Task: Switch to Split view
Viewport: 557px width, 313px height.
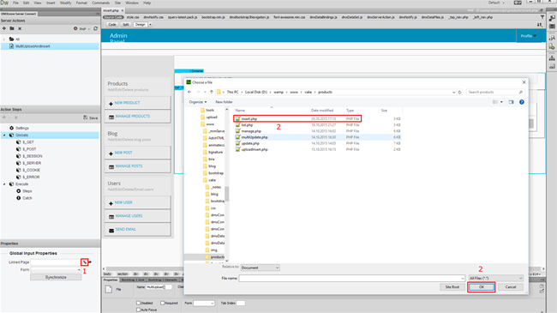Action: click(126, 25)
